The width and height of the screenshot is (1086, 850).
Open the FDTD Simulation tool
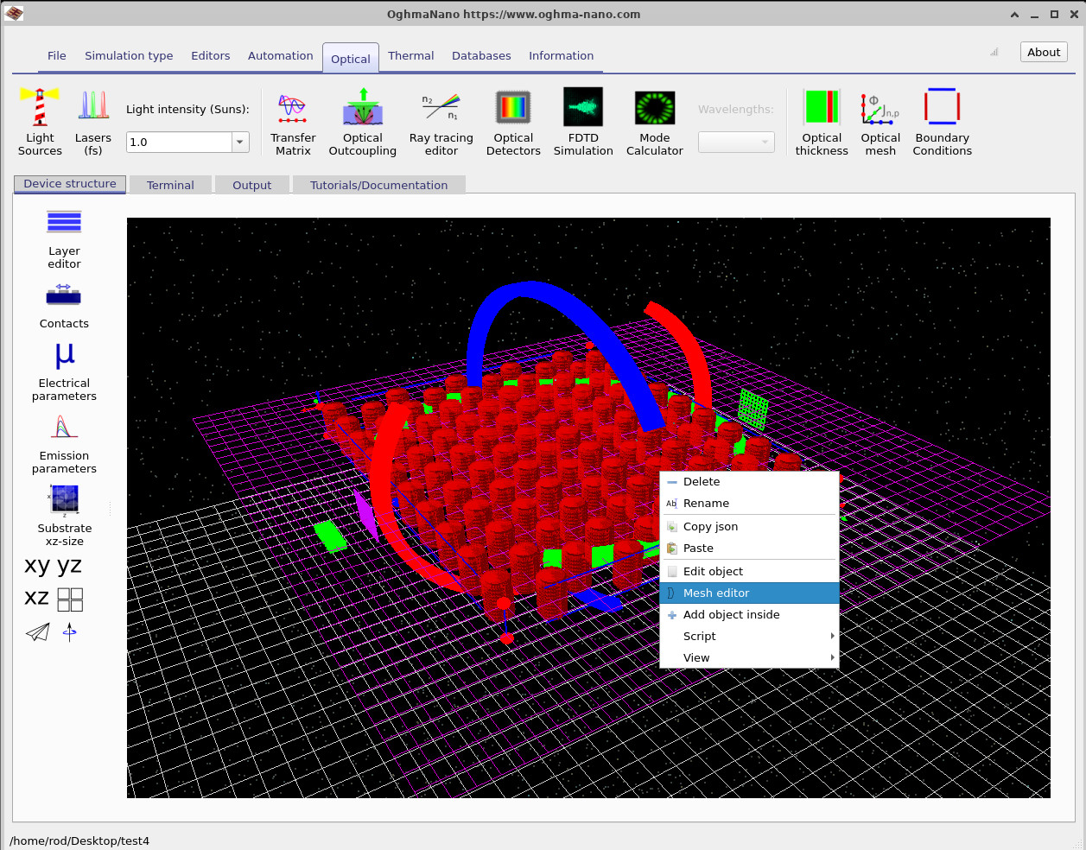(x=583, y=122)
